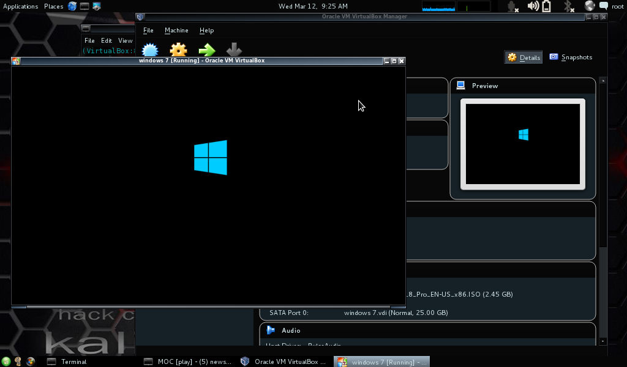
Task: Click the keys icon in bottom panel
Action: (x=18, y=361)
